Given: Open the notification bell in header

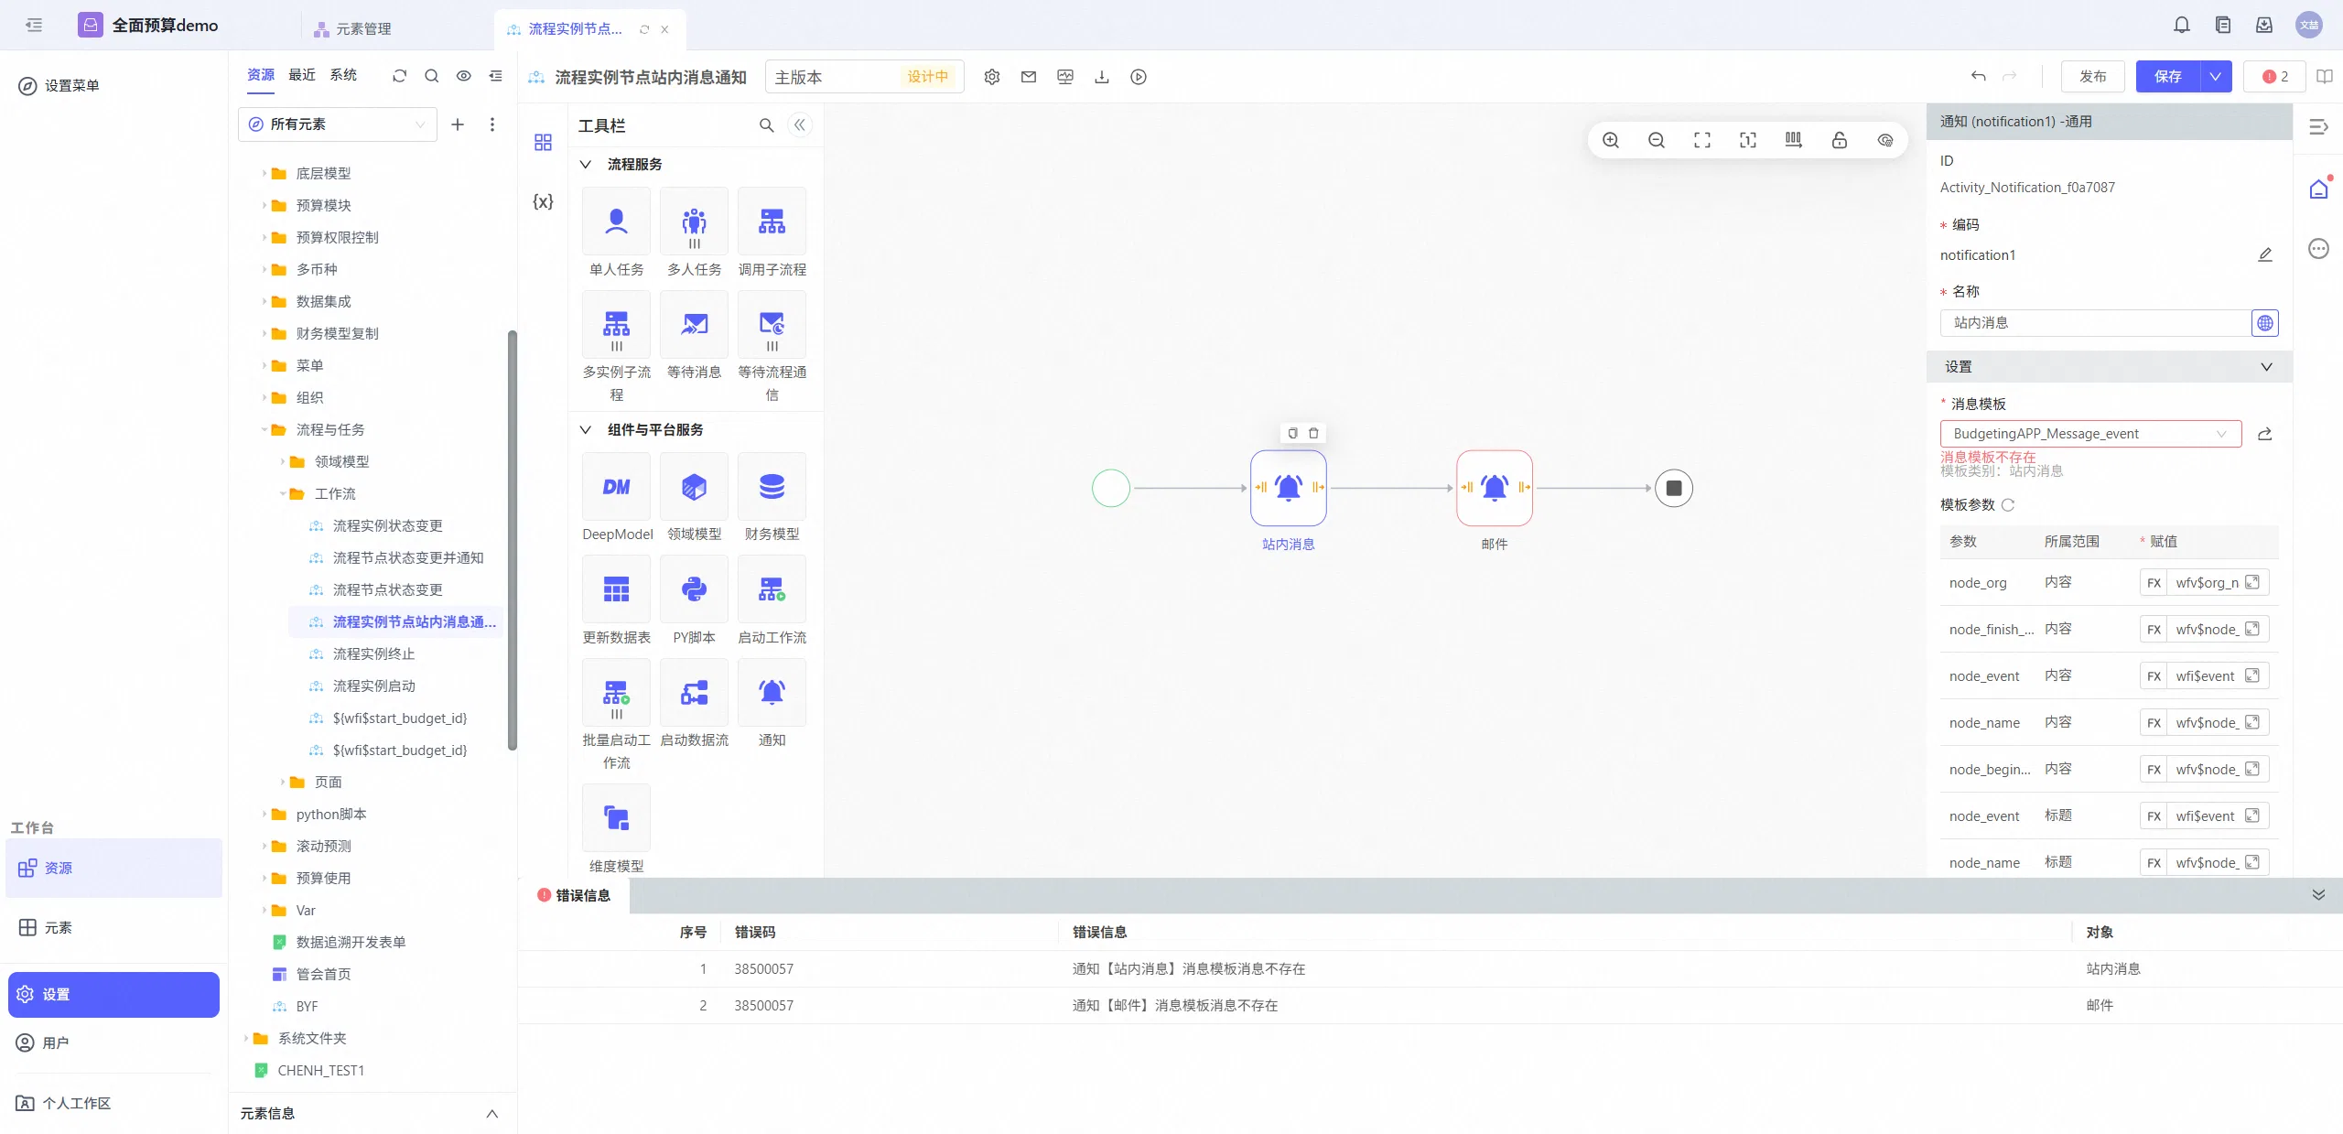Looking at the screenshot, I should (2182, 25).
